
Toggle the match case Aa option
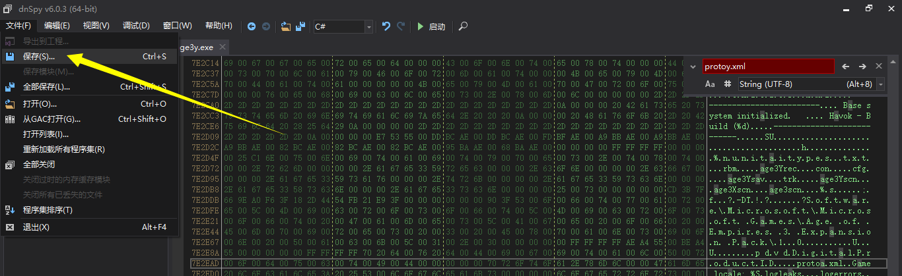pyautogui.click(x=711, y=84)
